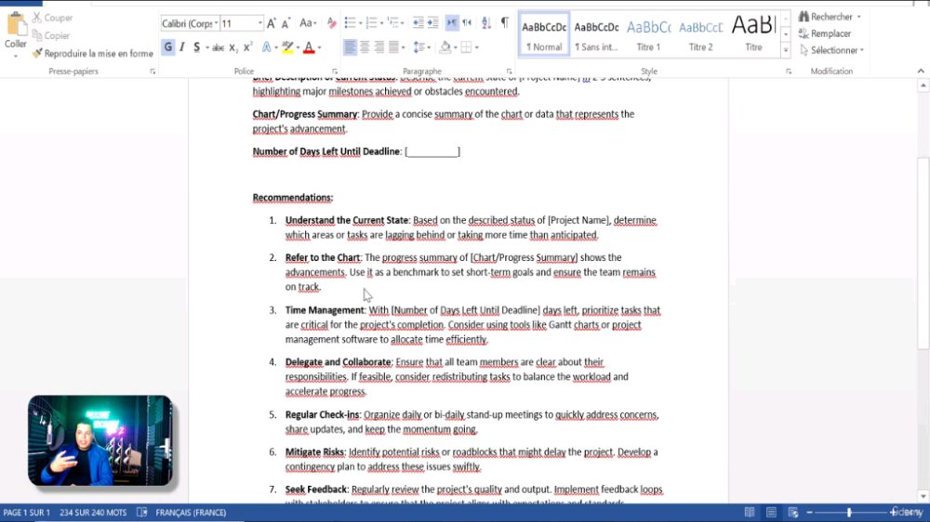Screen dimensions: 930x522
Task: Show paragraph marks pilcrow icon
Action: tap(505, 23)
